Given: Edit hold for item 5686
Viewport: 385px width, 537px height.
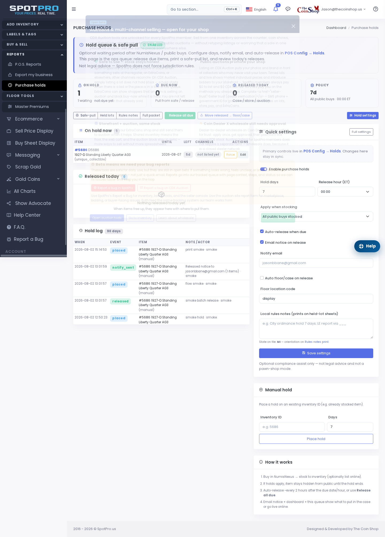Looking at the screenshot, I should 243,155.
